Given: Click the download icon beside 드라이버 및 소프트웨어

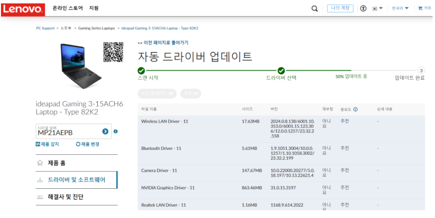Looking at the screenshot, I should click(40, 180).
